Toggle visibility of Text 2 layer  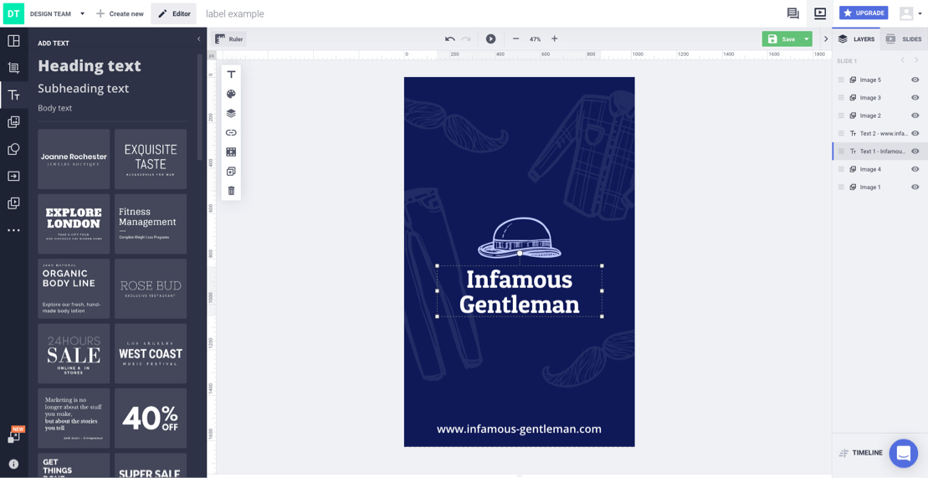(x=915, y=133)
